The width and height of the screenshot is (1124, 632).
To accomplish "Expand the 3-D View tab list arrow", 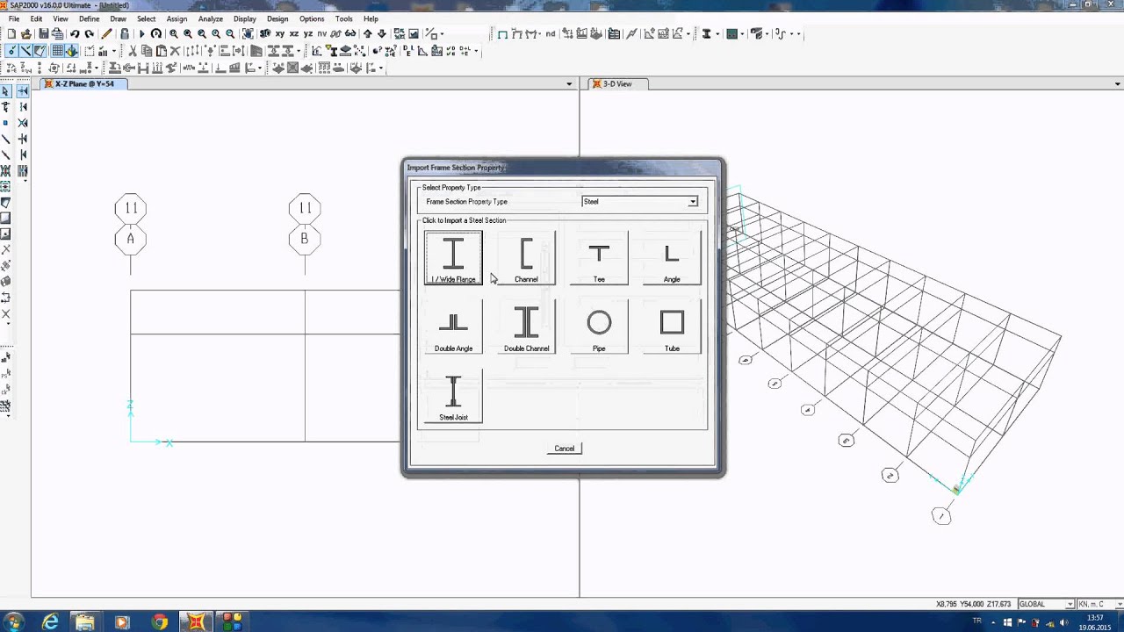I will (x=1118, y=84).
